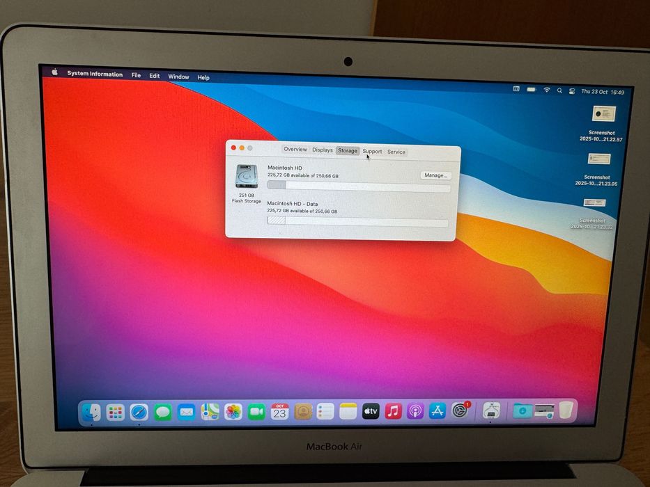The image size is (650, 487).
Task: Select Screenshot 2025-10...21.22.57 on desktop
Action: [x=602, y=124]
